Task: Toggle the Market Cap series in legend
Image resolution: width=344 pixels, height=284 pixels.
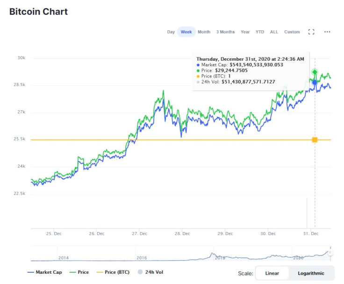Action: [x=45, y=272]
